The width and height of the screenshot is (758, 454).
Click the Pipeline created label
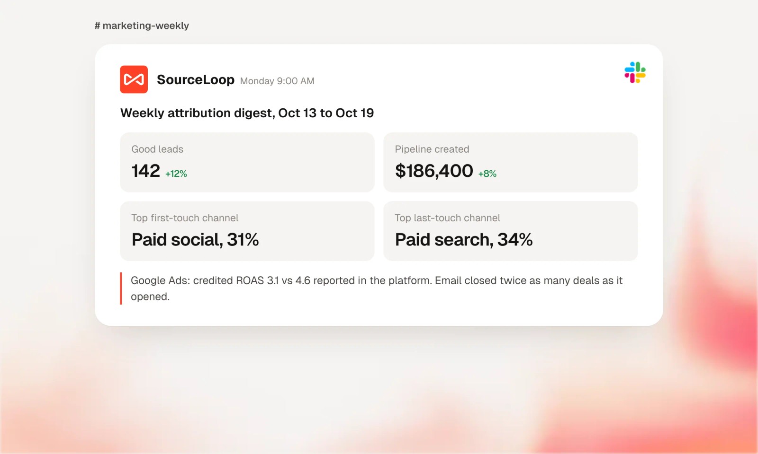point(432,149)
